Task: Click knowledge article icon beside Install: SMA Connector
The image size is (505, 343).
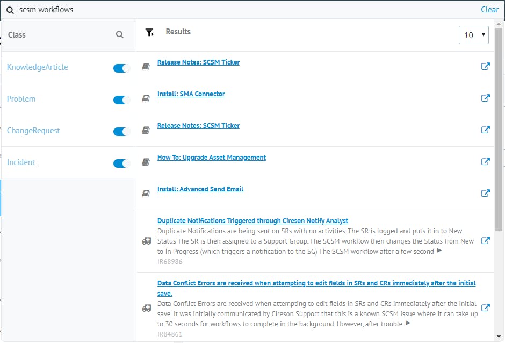Action: pos(146,98)
